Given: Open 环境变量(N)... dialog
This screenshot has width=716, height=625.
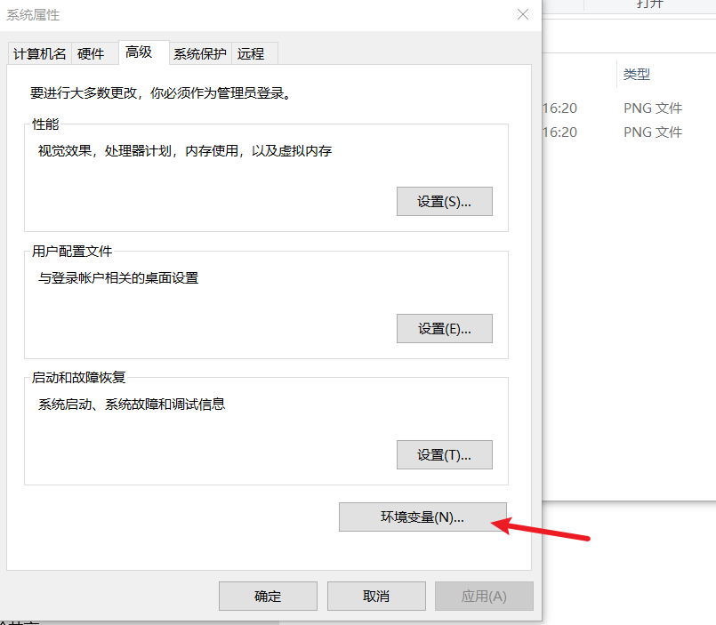Looking at the screenshot, I should tap(422, 517).
